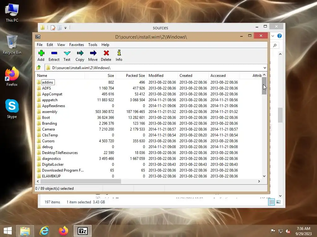Open Firefox from taskbar
The height and width of the screenshot is (237, 317).
63,231
